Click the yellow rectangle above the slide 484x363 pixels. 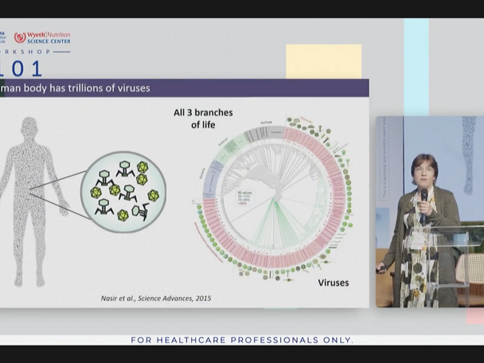pyautogui.click(x=323, y=61)
